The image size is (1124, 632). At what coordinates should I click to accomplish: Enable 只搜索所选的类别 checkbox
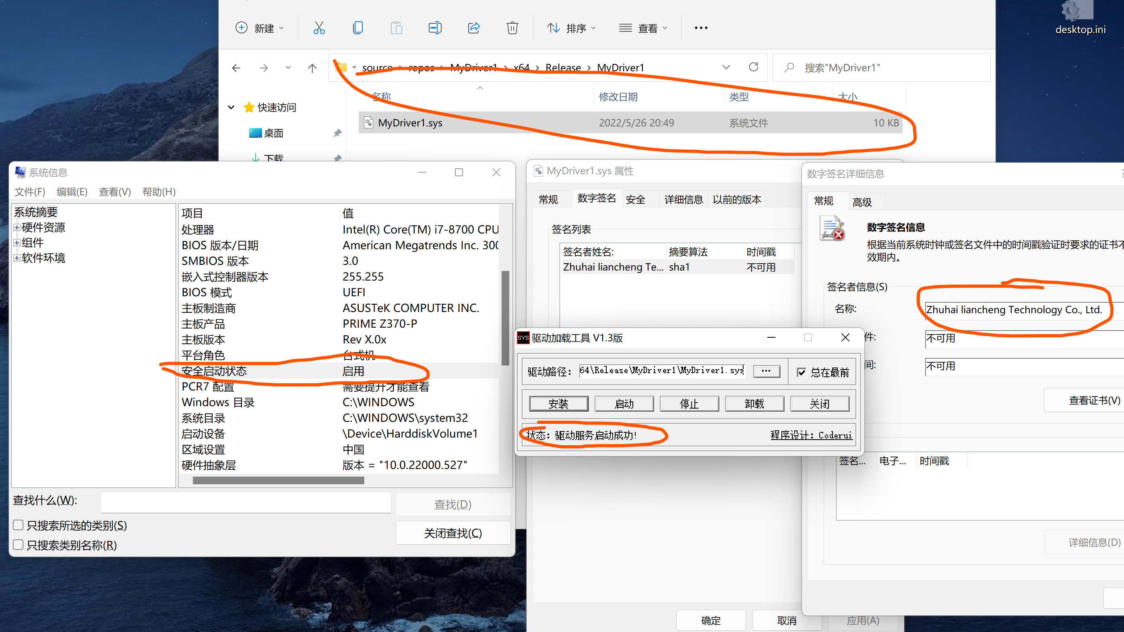point(19,525)
